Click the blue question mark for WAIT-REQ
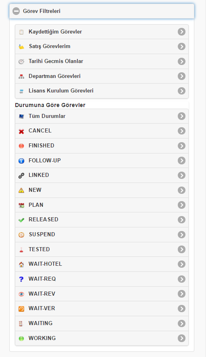 [x=21, y=279]
